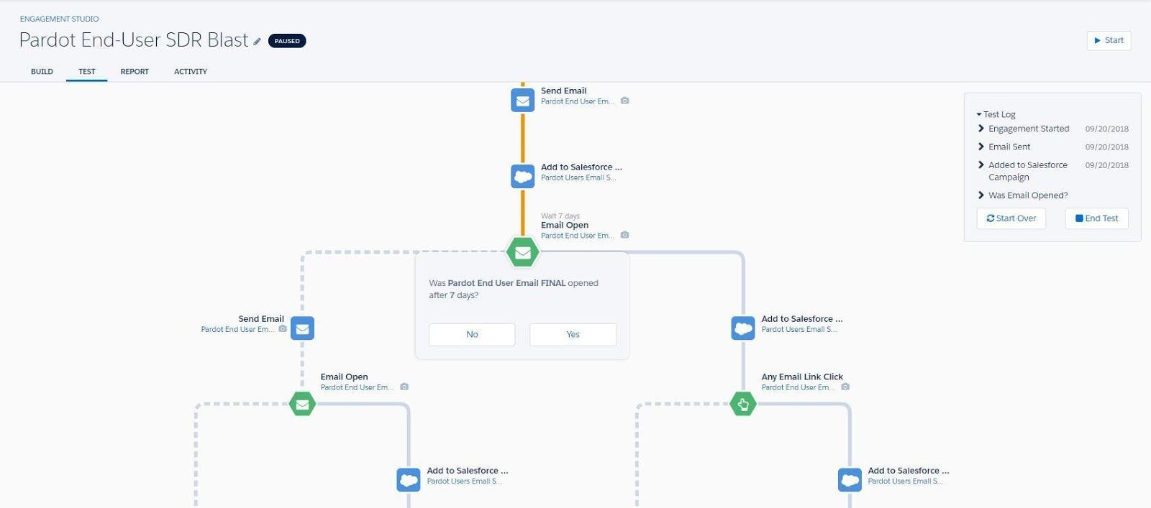Click the pencil icon to edit program name

pos(257,42)
